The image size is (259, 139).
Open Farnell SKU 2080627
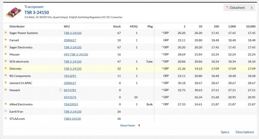point(70,40)
